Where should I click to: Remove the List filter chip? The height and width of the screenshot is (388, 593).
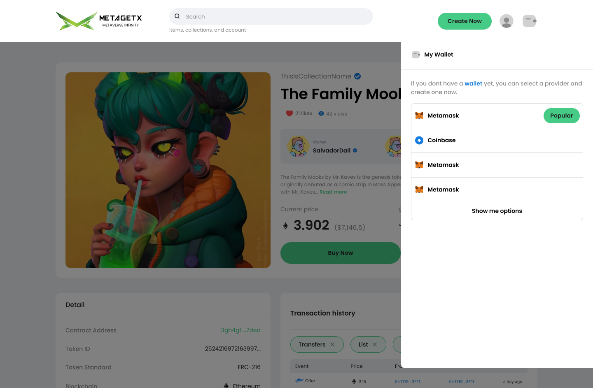click(375, 344)
